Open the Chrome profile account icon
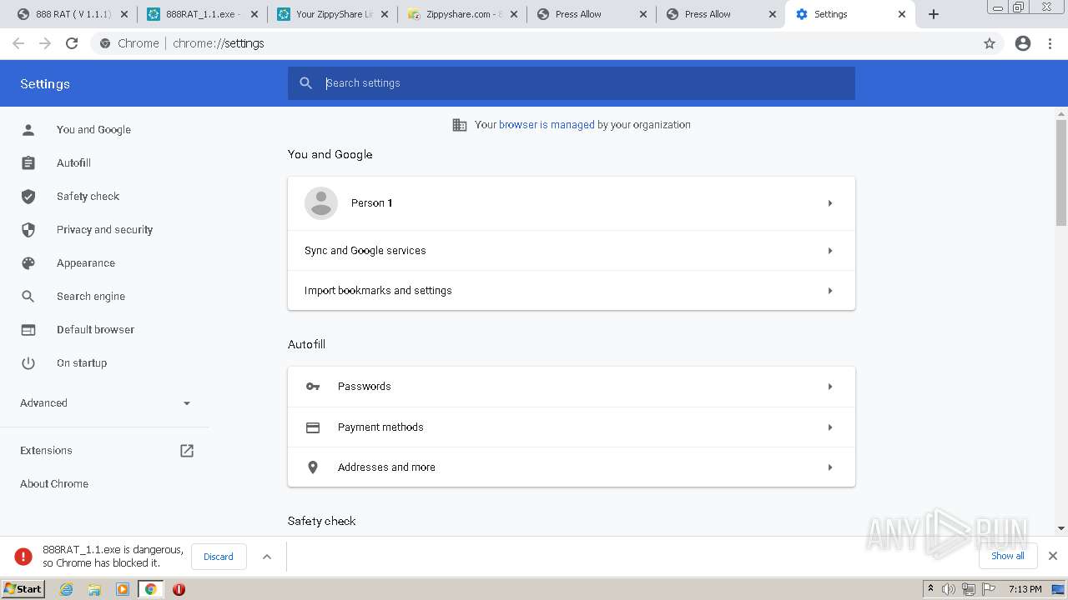 click(1023, 43)
